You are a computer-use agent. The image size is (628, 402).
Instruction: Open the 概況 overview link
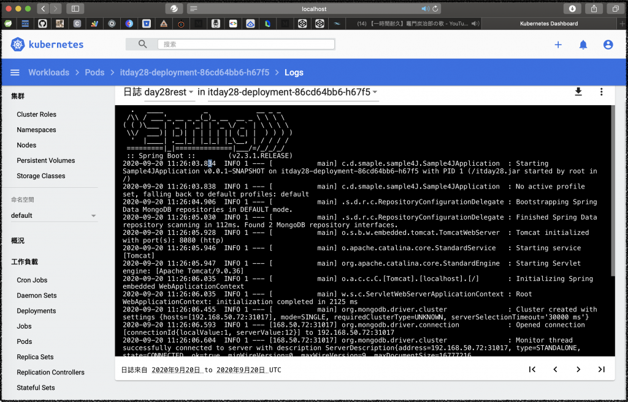click(18, 240)
